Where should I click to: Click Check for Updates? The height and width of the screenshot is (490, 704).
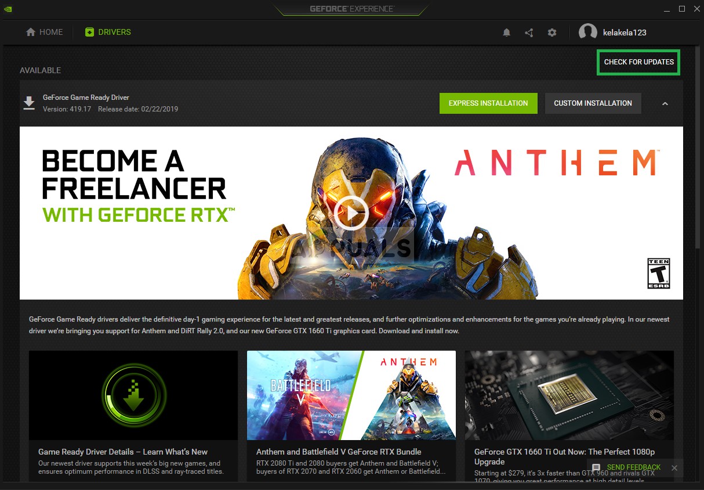(x=638, y=62)
